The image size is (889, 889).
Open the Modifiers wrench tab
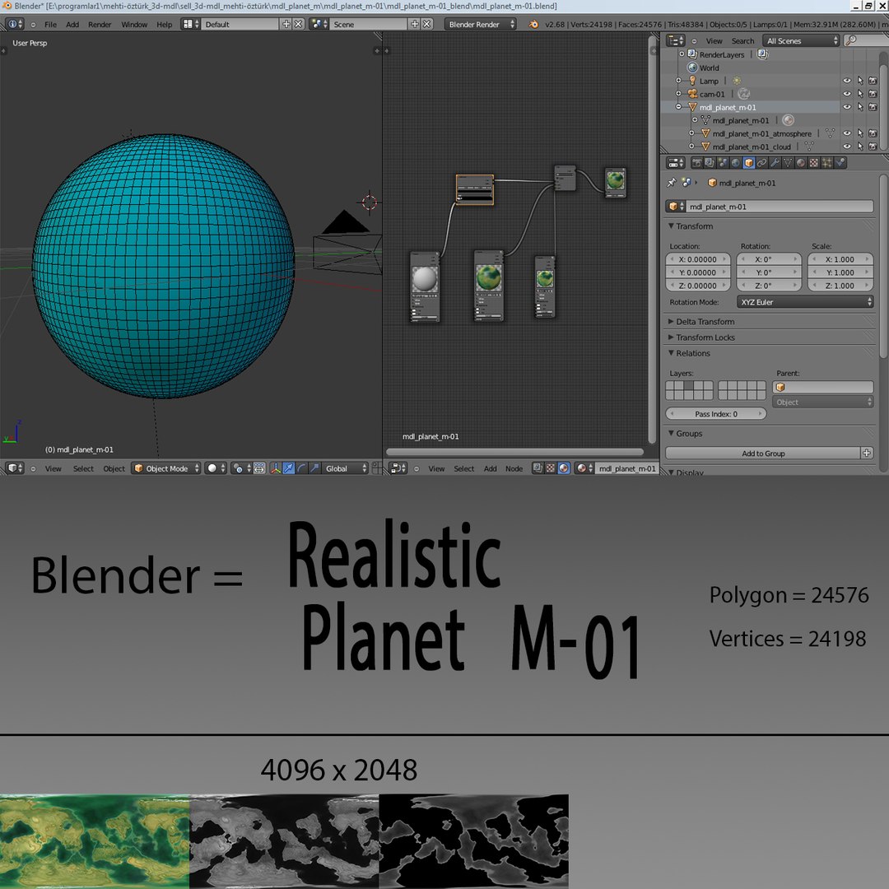point(775,163)
